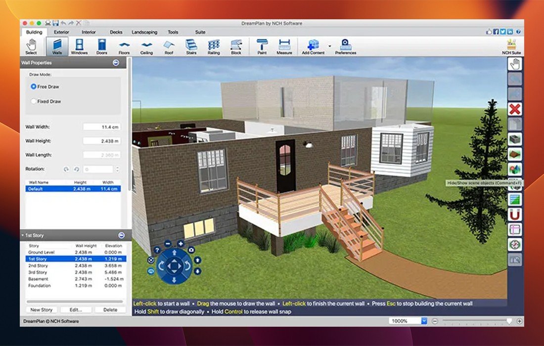Screen dimensions: 544x346
Task: Open the zoom percentage dropdown
Action: click(x=424, y=321)
